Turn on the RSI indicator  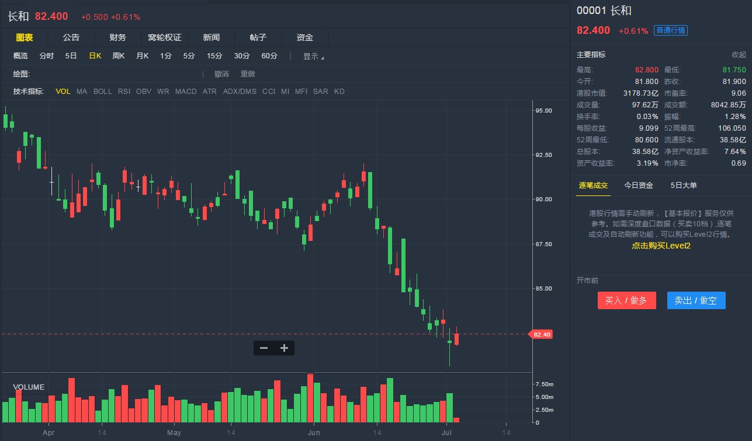tap(124, 92)
